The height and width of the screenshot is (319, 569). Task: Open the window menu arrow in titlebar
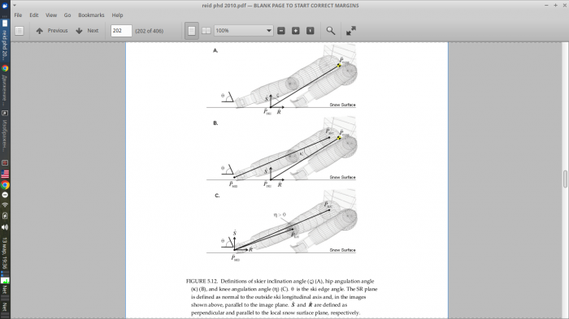pyautogui.click(x=15, y=6)
